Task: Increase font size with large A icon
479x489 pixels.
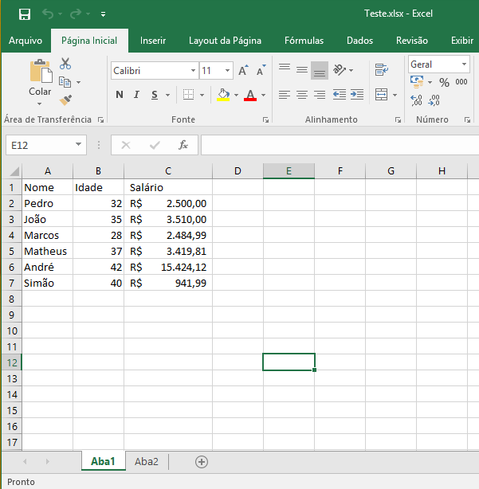Action: coord(243,70)
